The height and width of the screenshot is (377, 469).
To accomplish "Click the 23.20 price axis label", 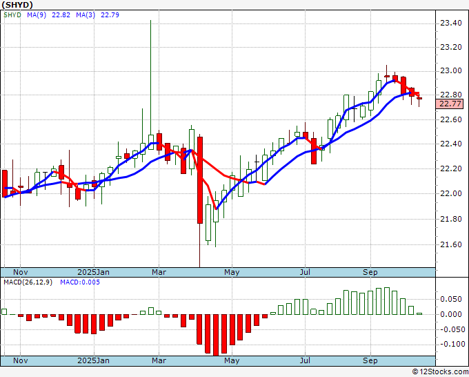I will 451,47.
